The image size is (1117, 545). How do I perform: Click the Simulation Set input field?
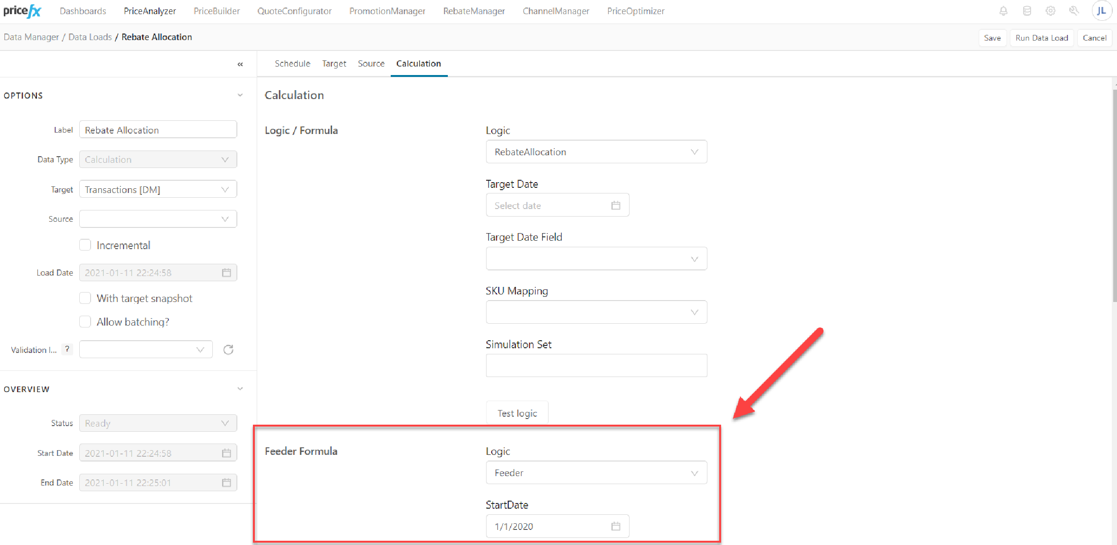pyautogui.click(x=596, y=366)
